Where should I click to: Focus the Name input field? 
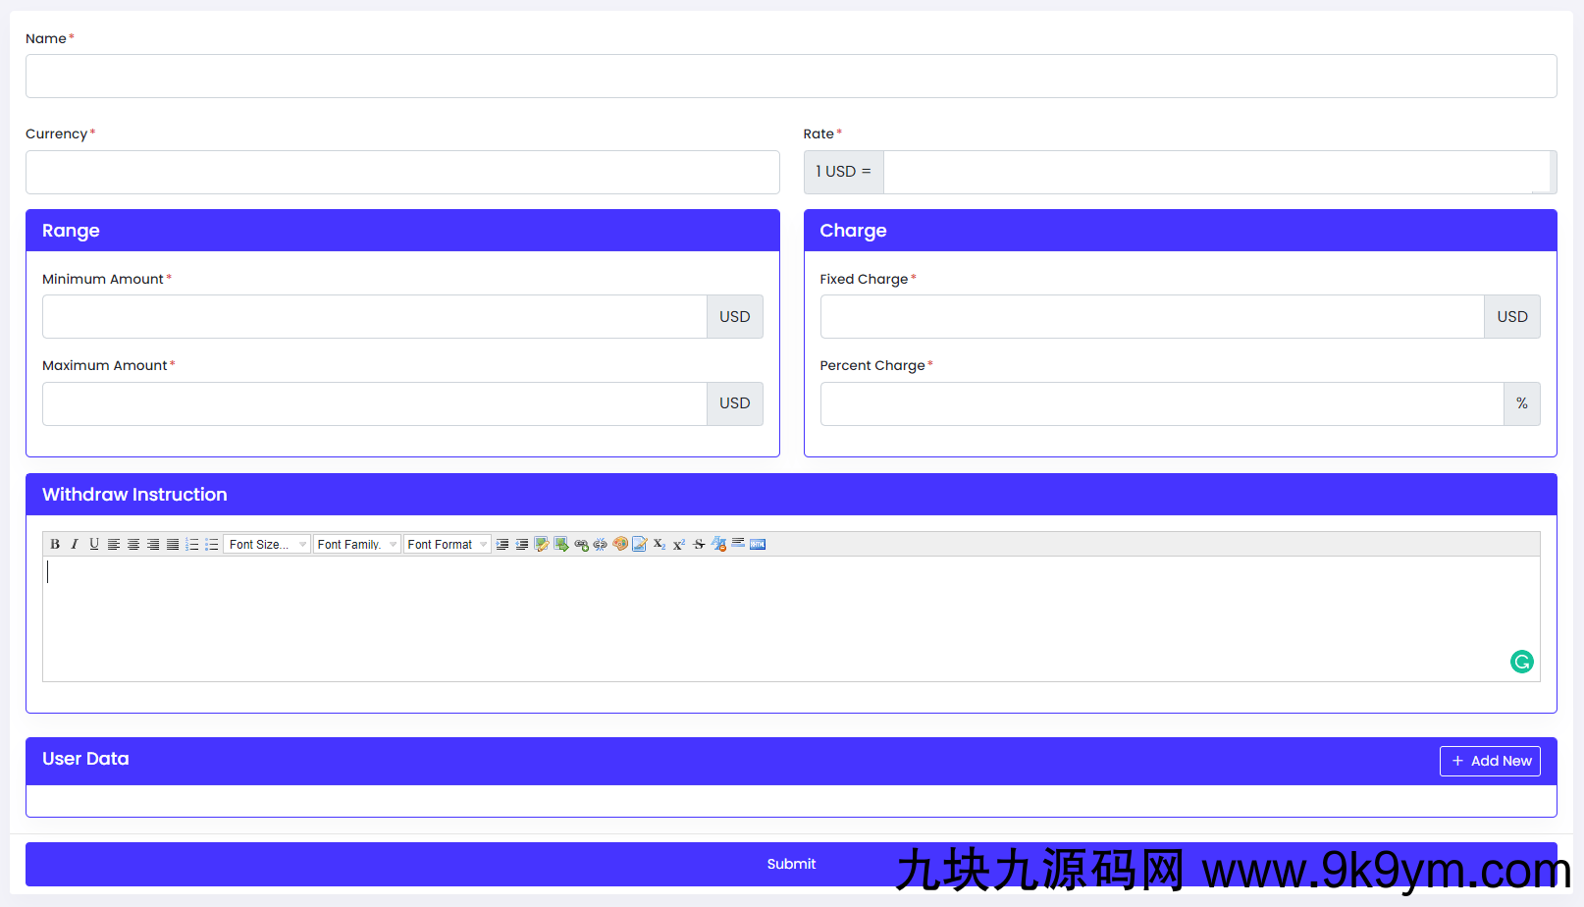(791, 77)
